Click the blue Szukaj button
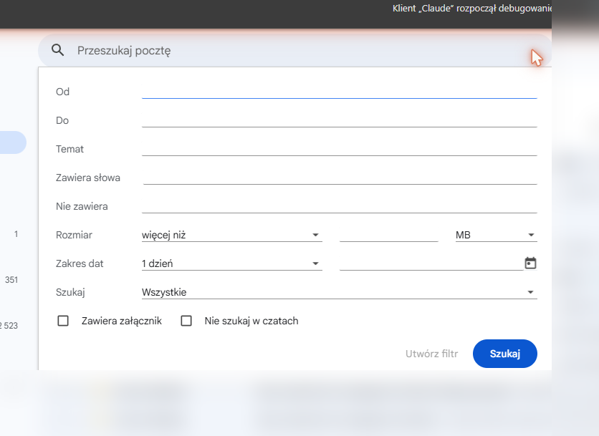This screenshot has width=599, height=436. click(504, 354)
